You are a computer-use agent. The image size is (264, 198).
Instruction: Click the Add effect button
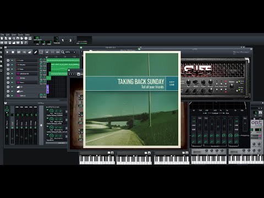56,143
